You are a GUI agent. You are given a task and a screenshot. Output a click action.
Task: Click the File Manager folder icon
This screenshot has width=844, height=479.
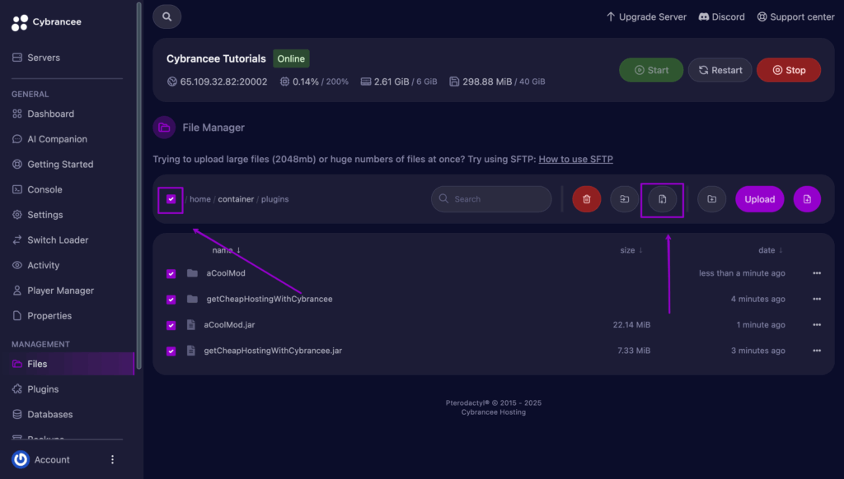pyautogui.click(x=164, y=128)
